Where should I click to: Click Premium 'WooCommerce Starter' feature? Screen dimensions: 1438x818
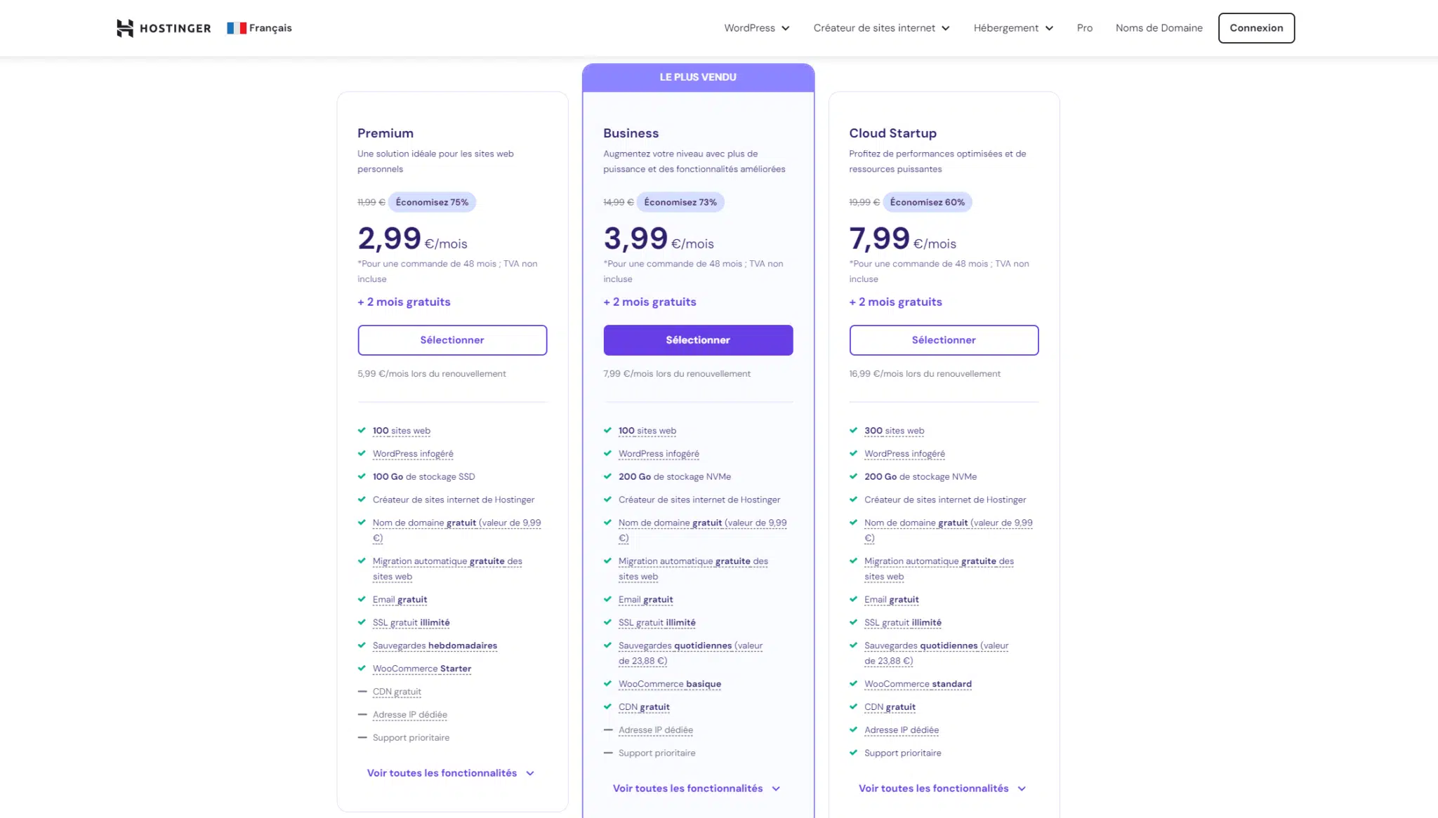(x=422, y=669)
